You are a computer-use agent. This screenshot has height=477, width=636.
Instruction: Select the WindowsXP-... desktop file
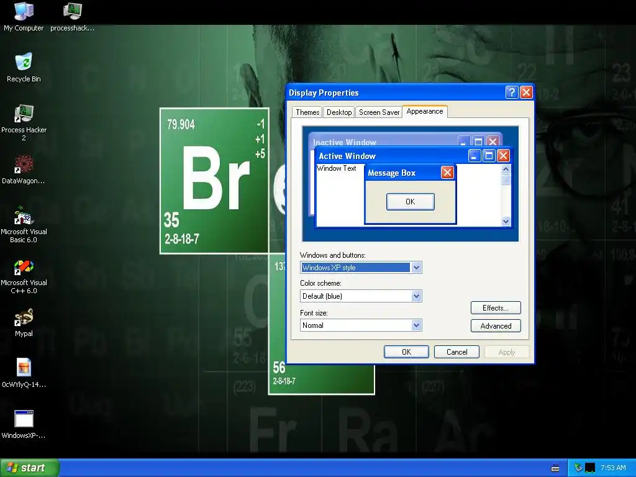(24, 424)
